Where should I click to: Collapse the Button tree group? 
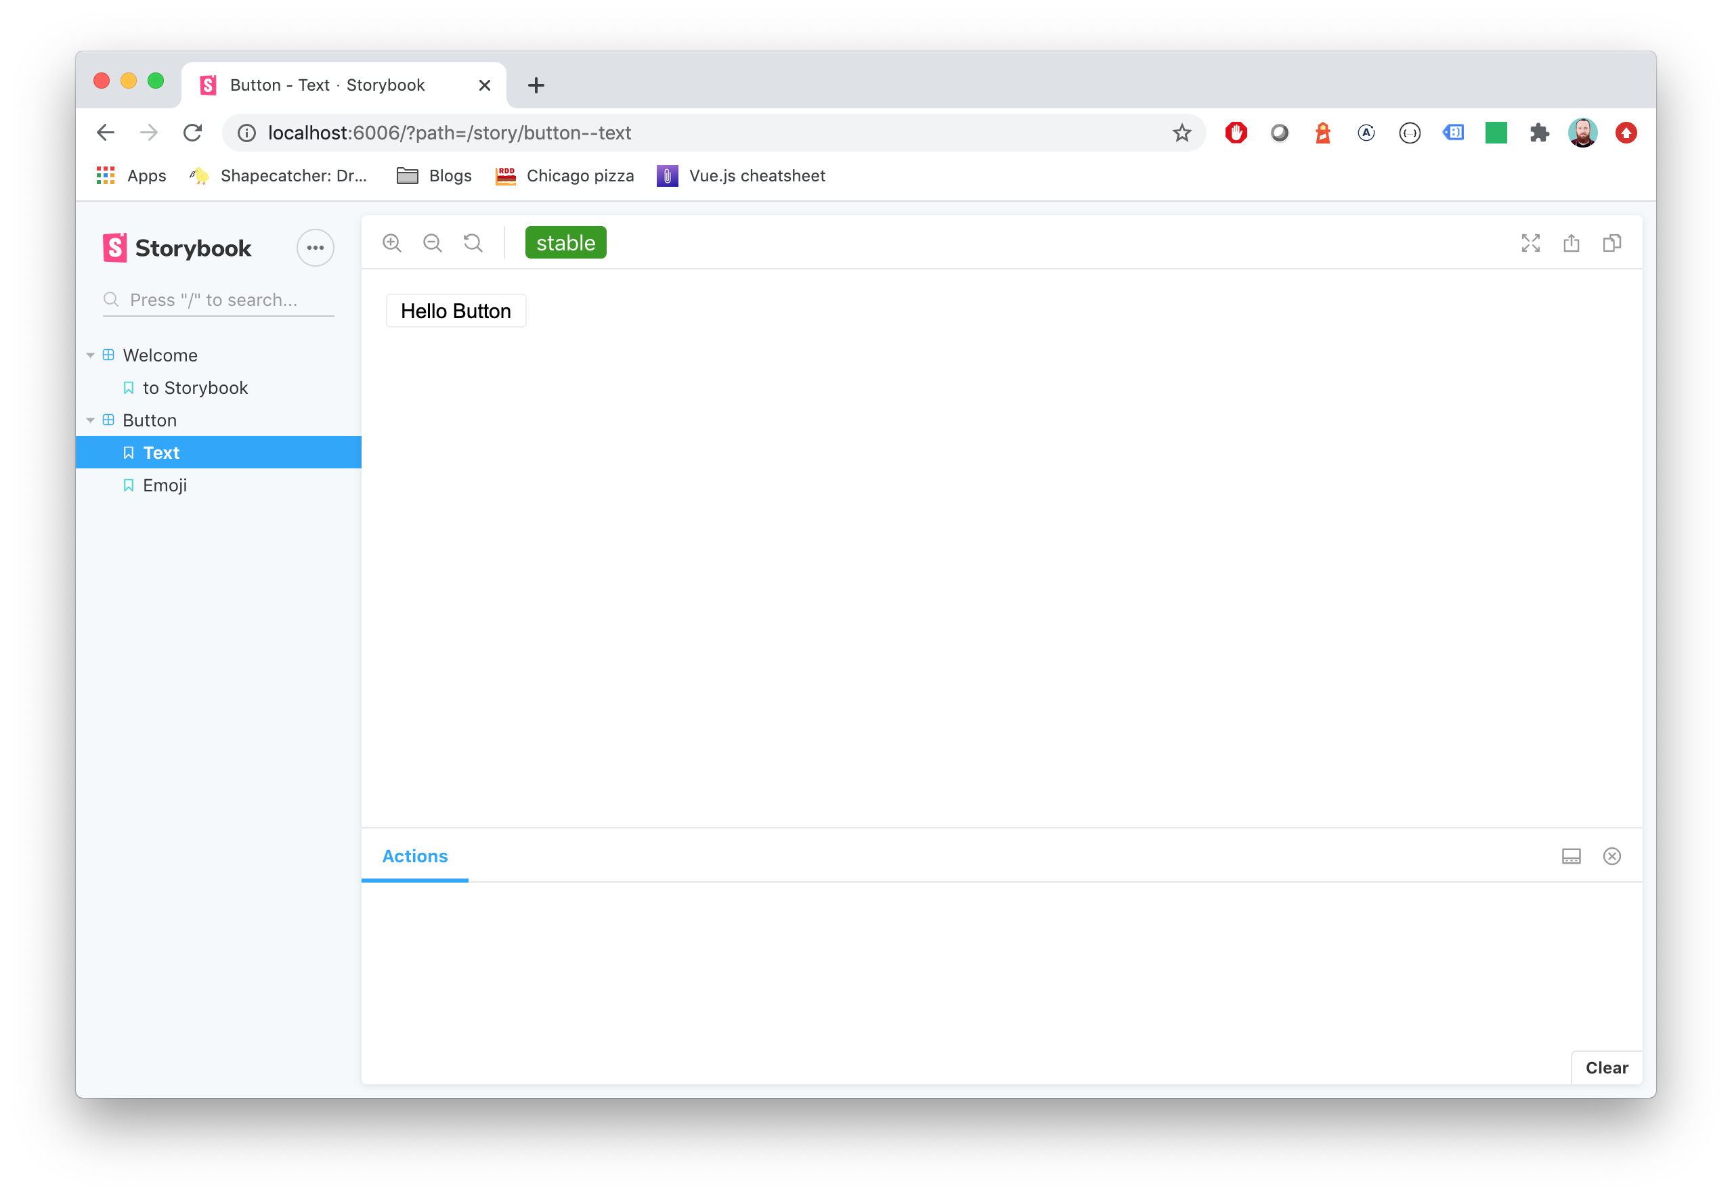click(x=91, y=420)
